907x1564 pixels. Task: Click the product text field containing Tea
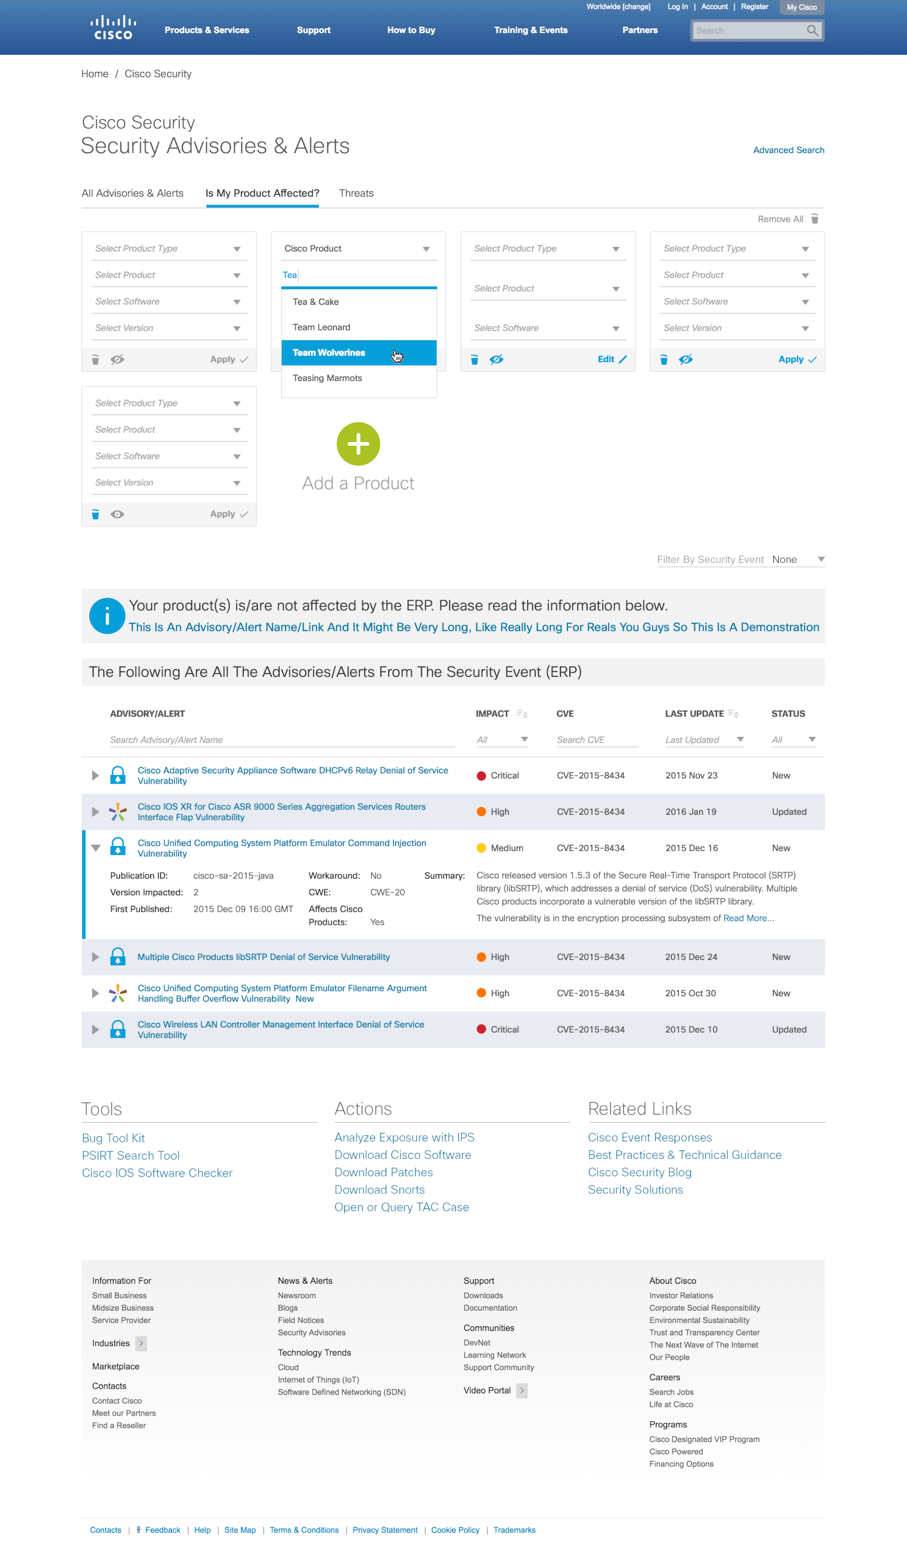359,275
